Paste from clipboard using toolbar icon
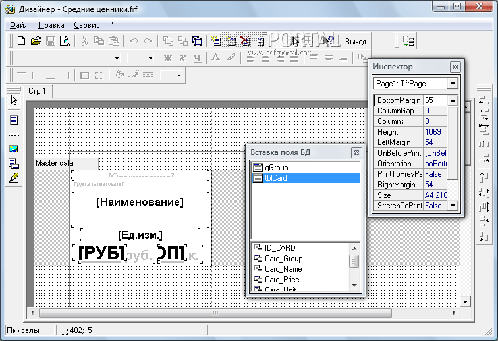498x341 pixels. point(114,41)
